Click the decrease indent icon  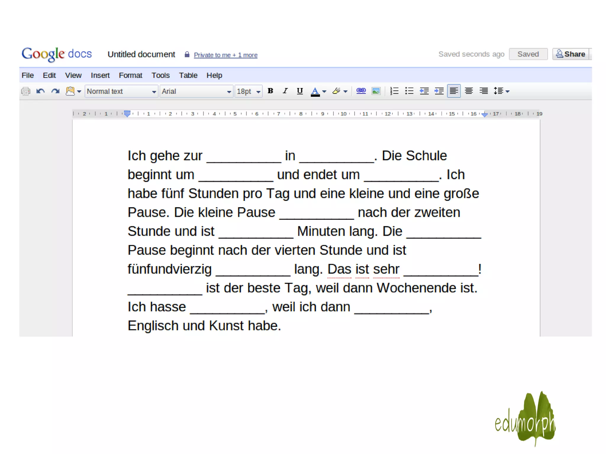click(x=424, y=91)
